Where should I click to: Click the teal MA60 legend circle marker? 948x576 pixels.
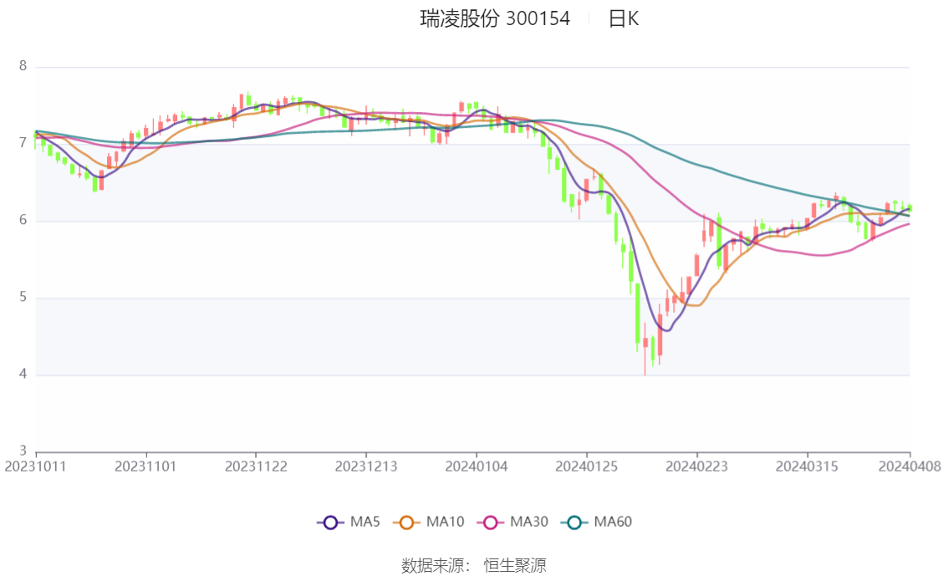pyautogui.click(x=574, y=522)
